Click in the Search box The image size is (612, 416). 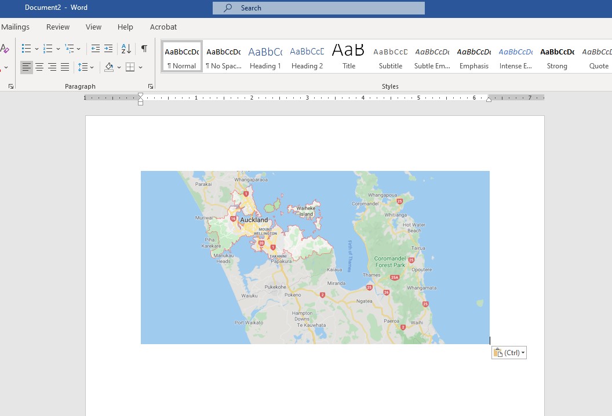click(319, 8)
